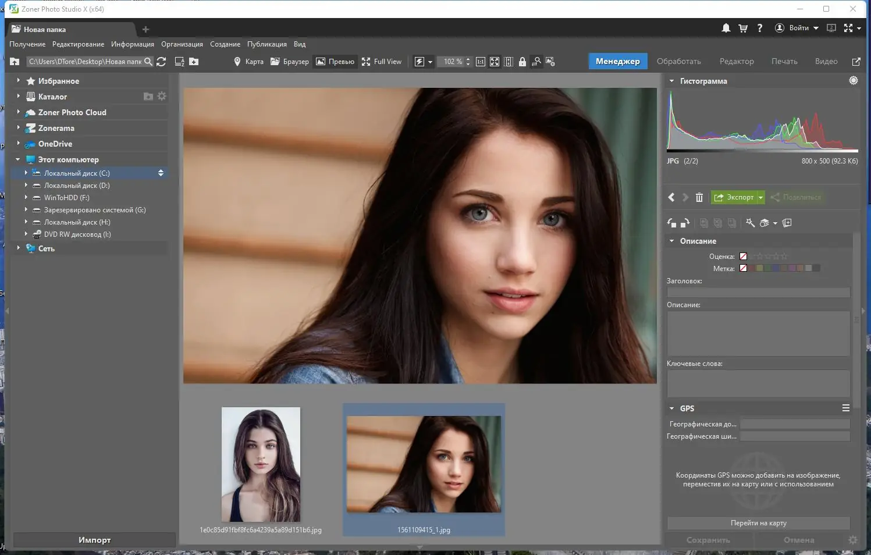Rotate the photo right
Image resolution: width=871 pixels, height=555 pixels.
tap(687, 223)
